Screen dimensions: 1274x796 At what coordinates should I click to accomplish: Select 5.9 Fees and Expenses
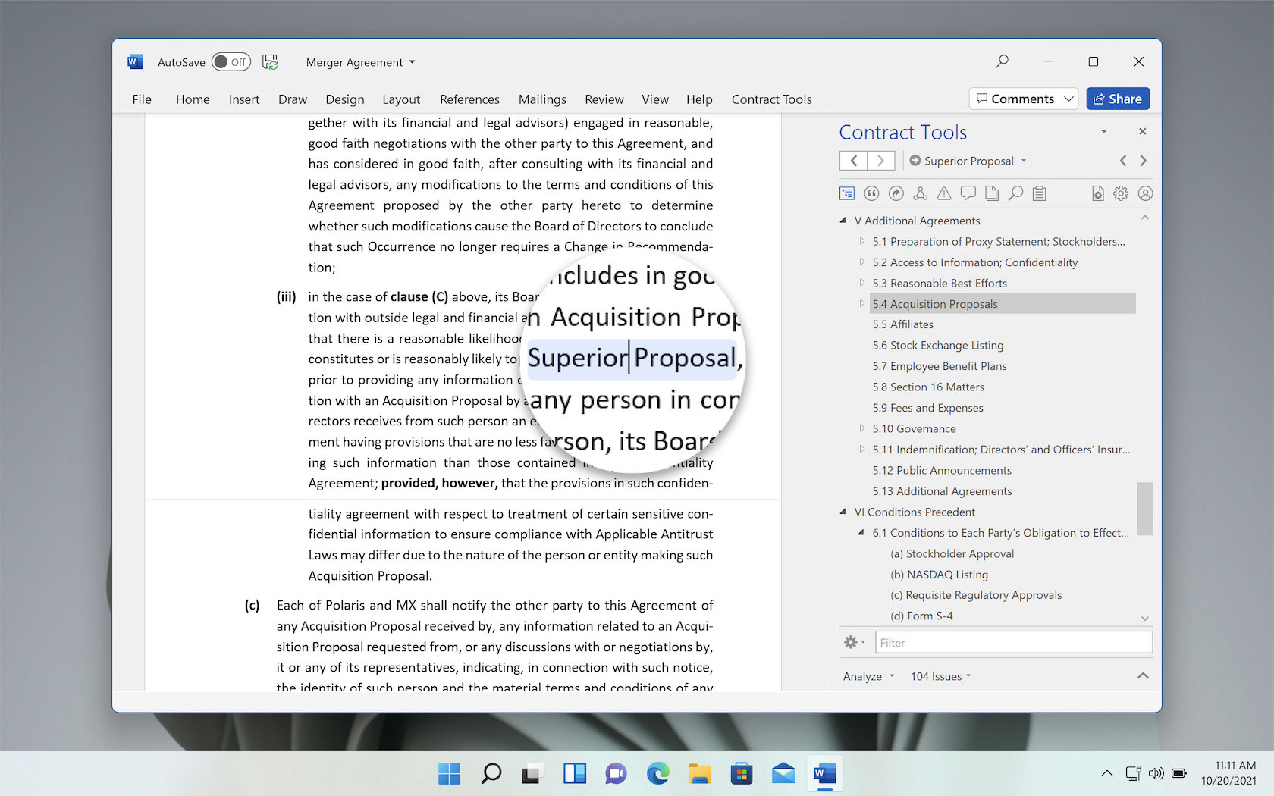pyautogui.click(x=927, y=408)
